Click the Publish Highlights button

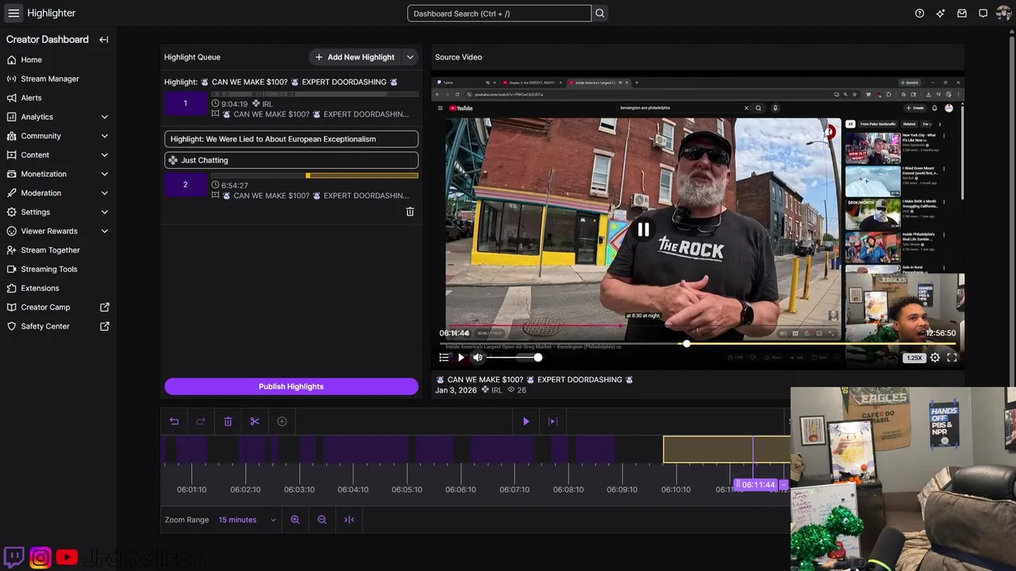coord(291,386)
